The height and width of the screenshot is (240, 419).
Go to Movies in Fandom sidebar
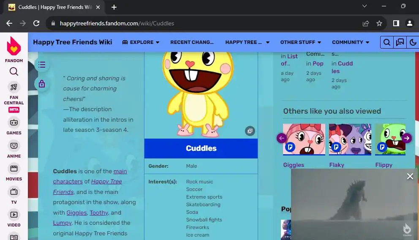coord(14,172)
